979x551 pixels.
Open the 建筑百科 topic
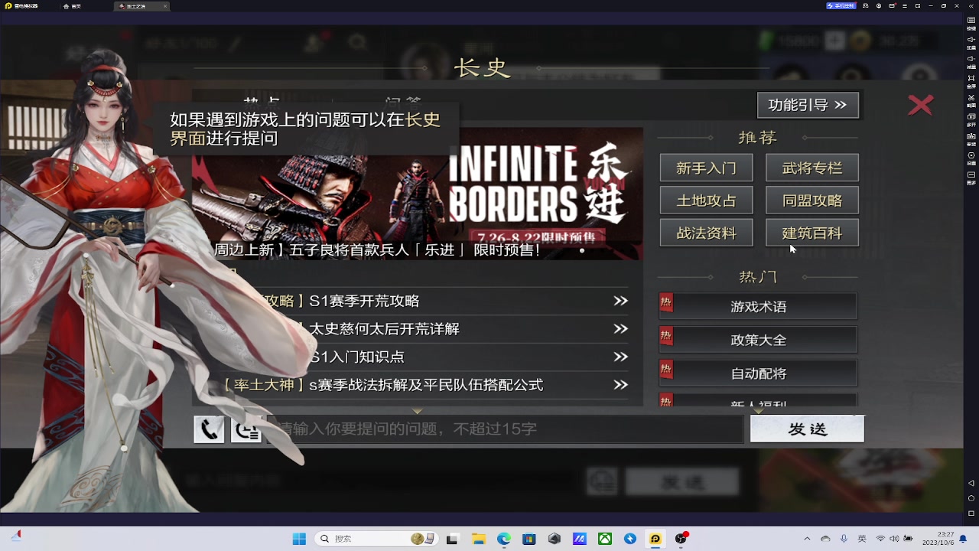(812, 233)
